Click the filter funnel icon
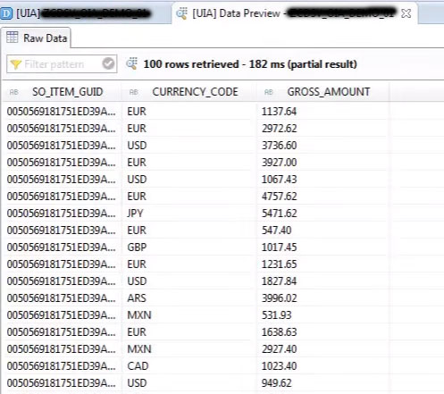Viewport: 444px width, 394px height. pyautogui.click(x=15, y=64)
